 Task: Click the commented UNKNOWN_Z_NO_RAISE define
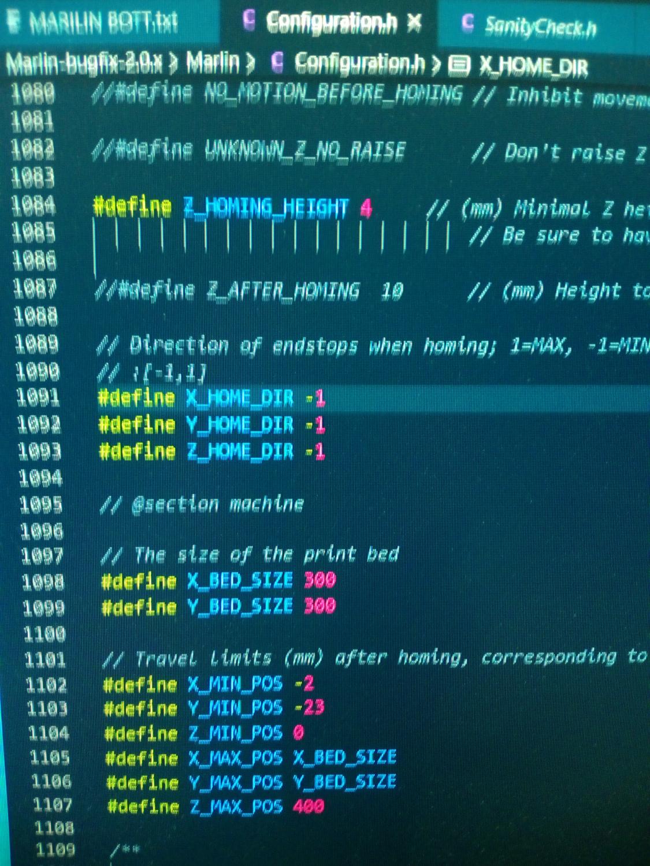coord(248,151)
